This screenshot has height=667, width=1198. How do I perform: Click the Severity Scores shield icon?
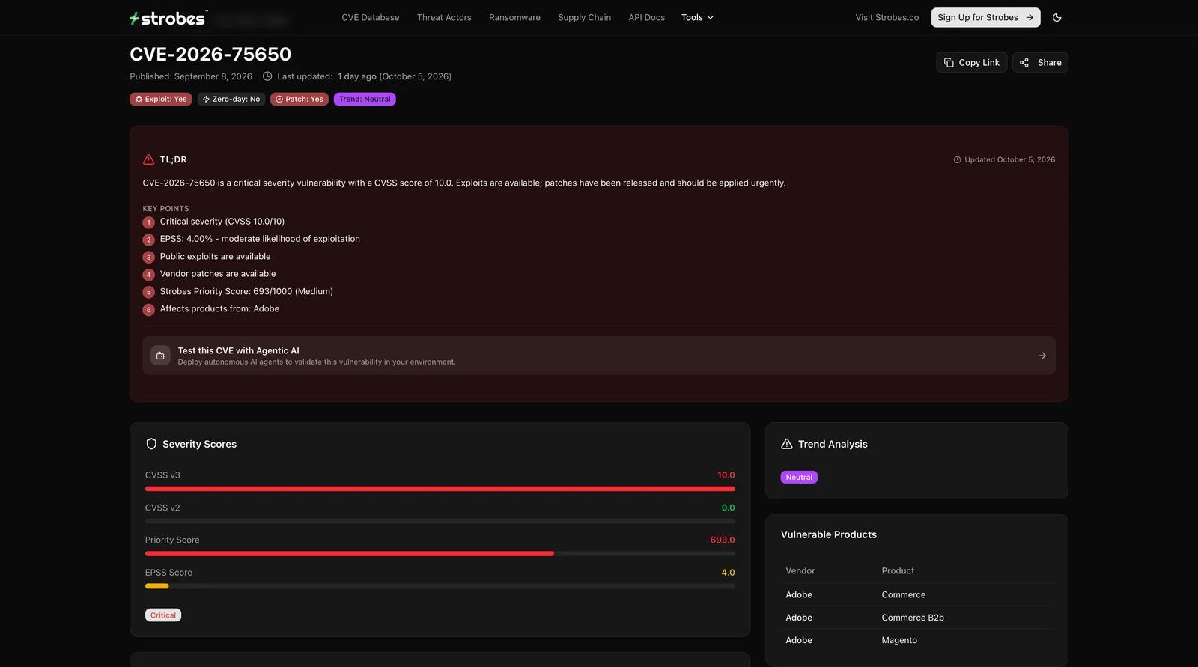pos(151,444)
